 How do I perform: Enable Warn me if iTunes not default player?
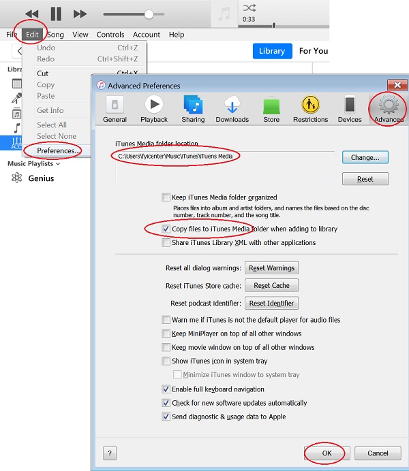coord(166,320)
